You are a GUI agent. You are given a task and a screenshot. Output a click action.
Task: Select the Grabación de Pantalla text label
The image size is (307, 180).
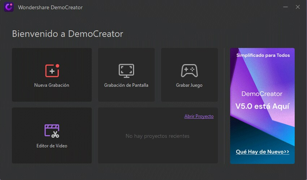[x=126, y=85]
